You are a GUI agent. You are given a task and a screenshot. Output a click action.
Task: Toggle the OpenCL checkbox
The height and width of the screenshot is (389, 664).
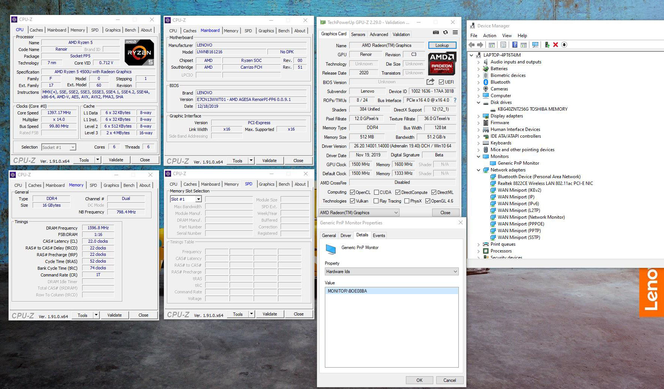coord(352,192)
